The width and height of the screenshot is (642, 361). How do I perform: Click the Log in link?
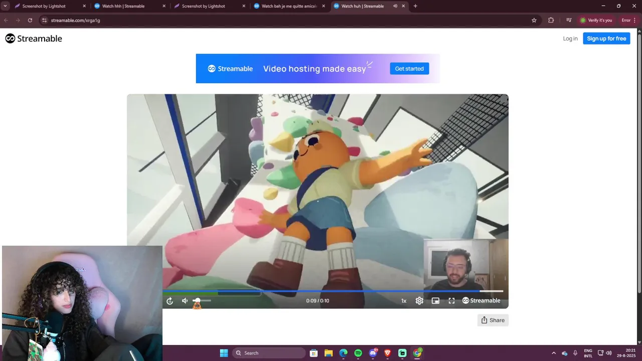[x=570, y=39]
